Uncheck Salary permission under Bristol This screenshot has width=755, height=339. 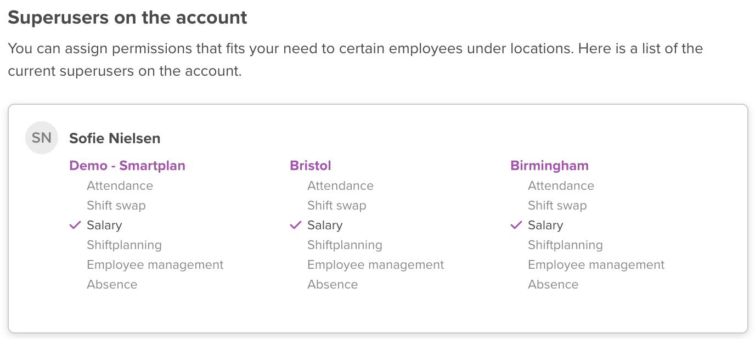325,225
